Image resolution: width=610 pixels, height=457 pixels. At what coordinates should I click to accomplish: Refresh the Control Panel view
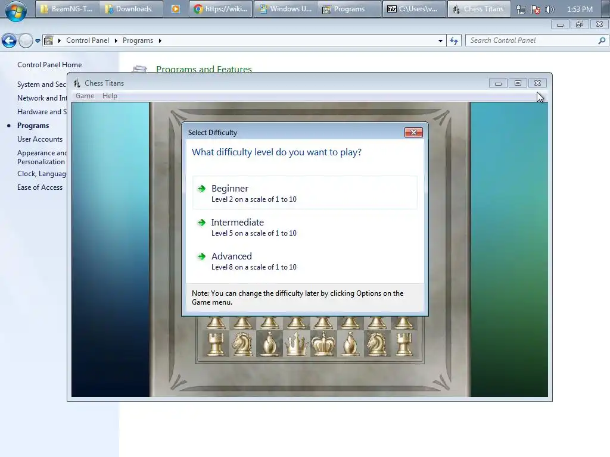(x=454, y=41)
